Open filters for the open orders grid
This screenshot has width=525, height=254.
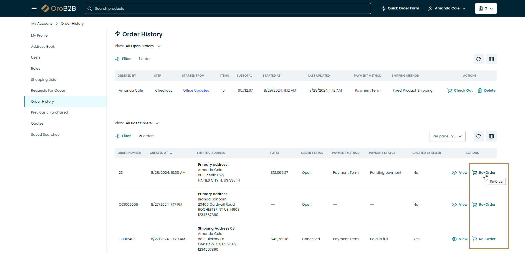coord(123,59)
